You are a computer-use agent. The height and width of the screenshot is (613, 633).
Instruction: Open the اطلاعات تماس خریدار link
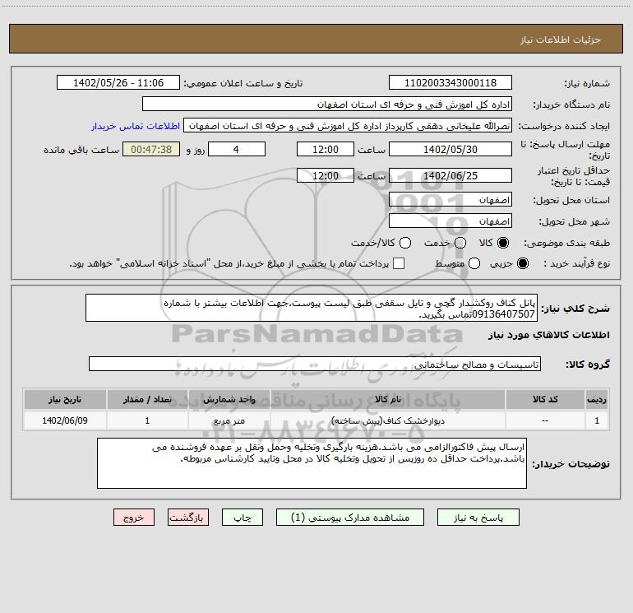[x=136, y=126]
